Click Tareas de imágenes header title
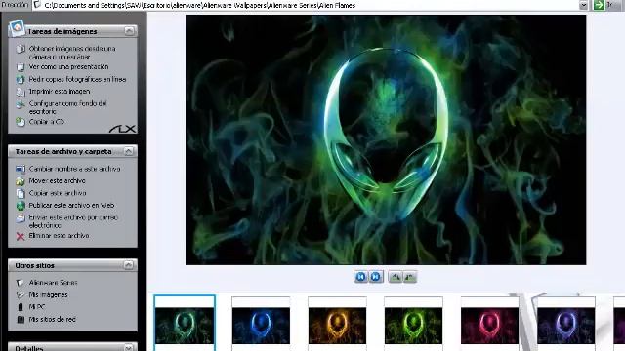 pyautogui.click(x=62, y=31)
